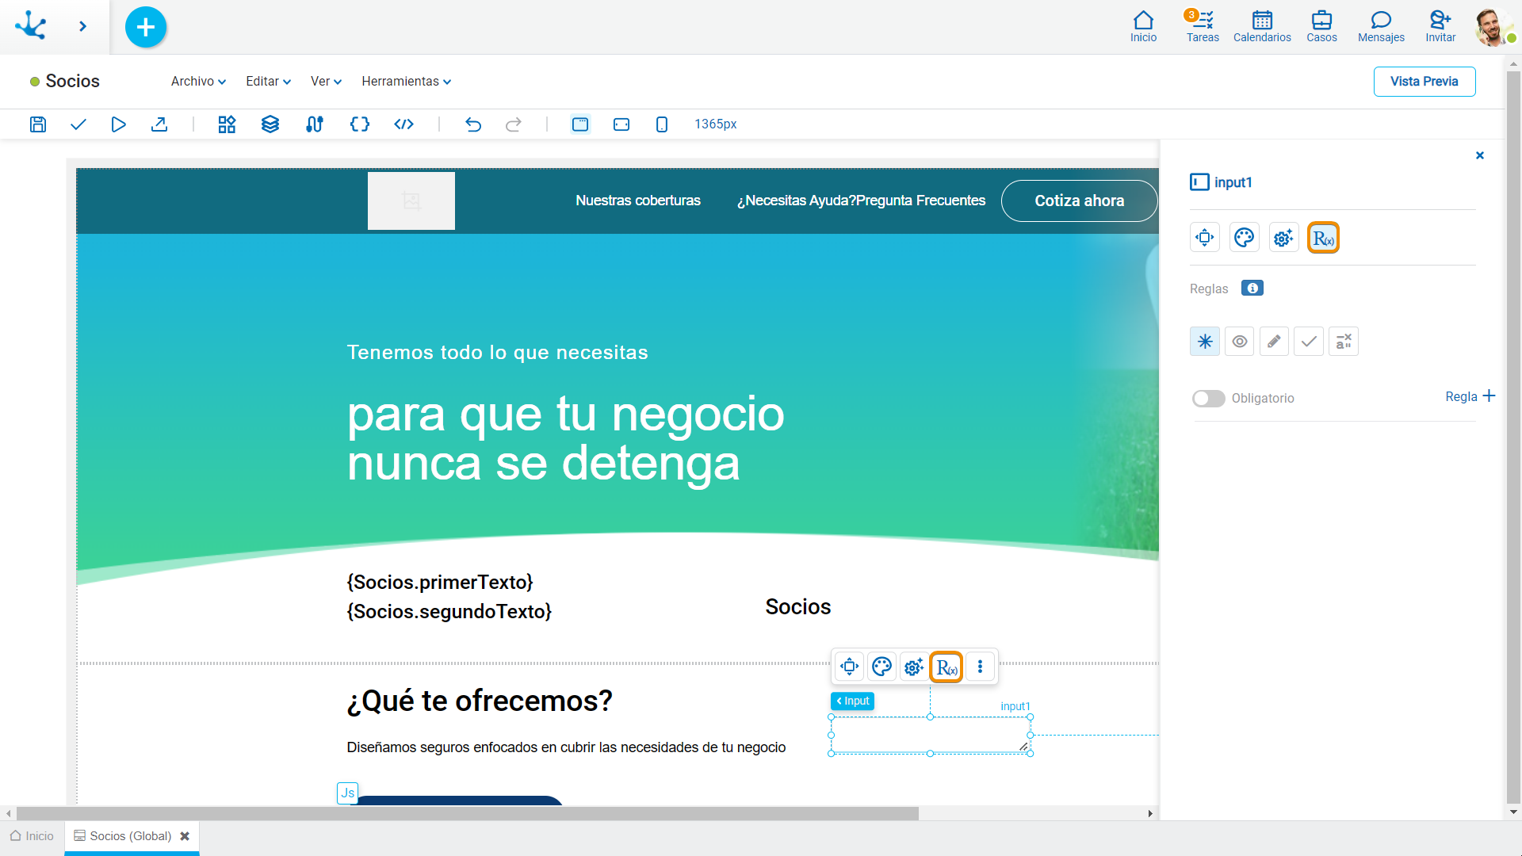Click palette icon in floating input toolbar
1522x856 pixels.
coord(882,667)
